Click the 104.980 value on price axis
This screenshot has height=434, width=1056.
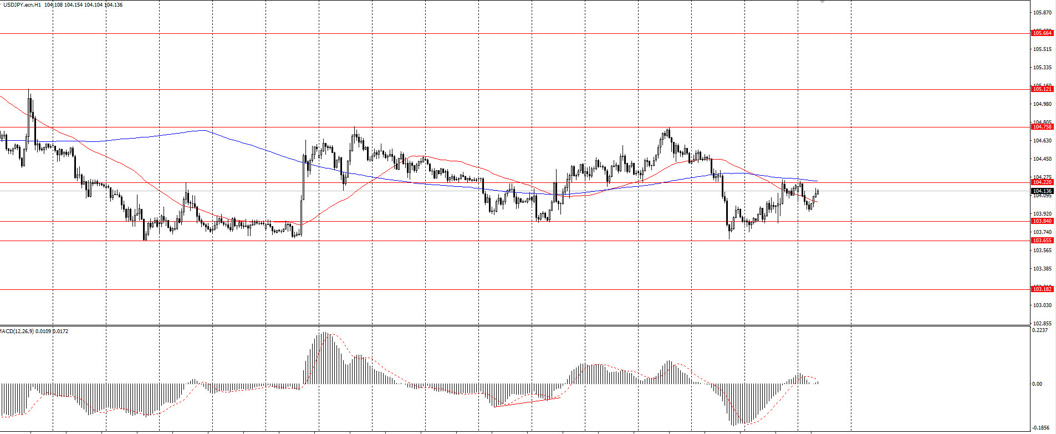point(1042,104)
